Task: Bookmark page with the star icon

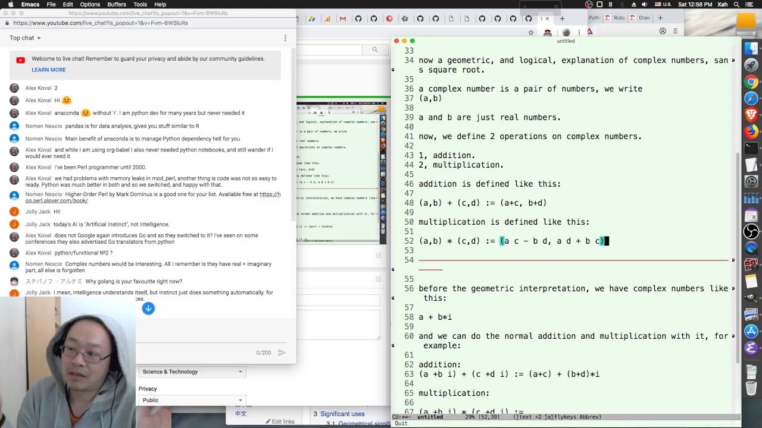Action: [x=531, y=32]
